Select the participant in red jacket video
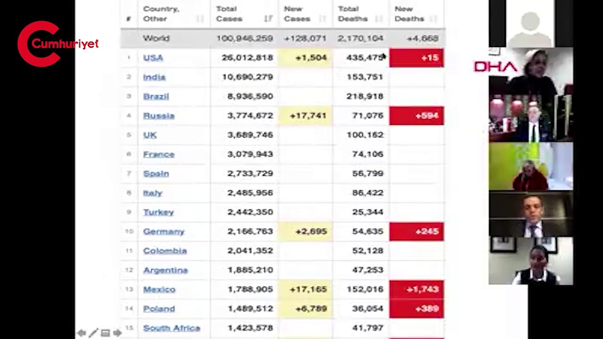Viewport: 603px width, 339px height. (x=530, y=166)
